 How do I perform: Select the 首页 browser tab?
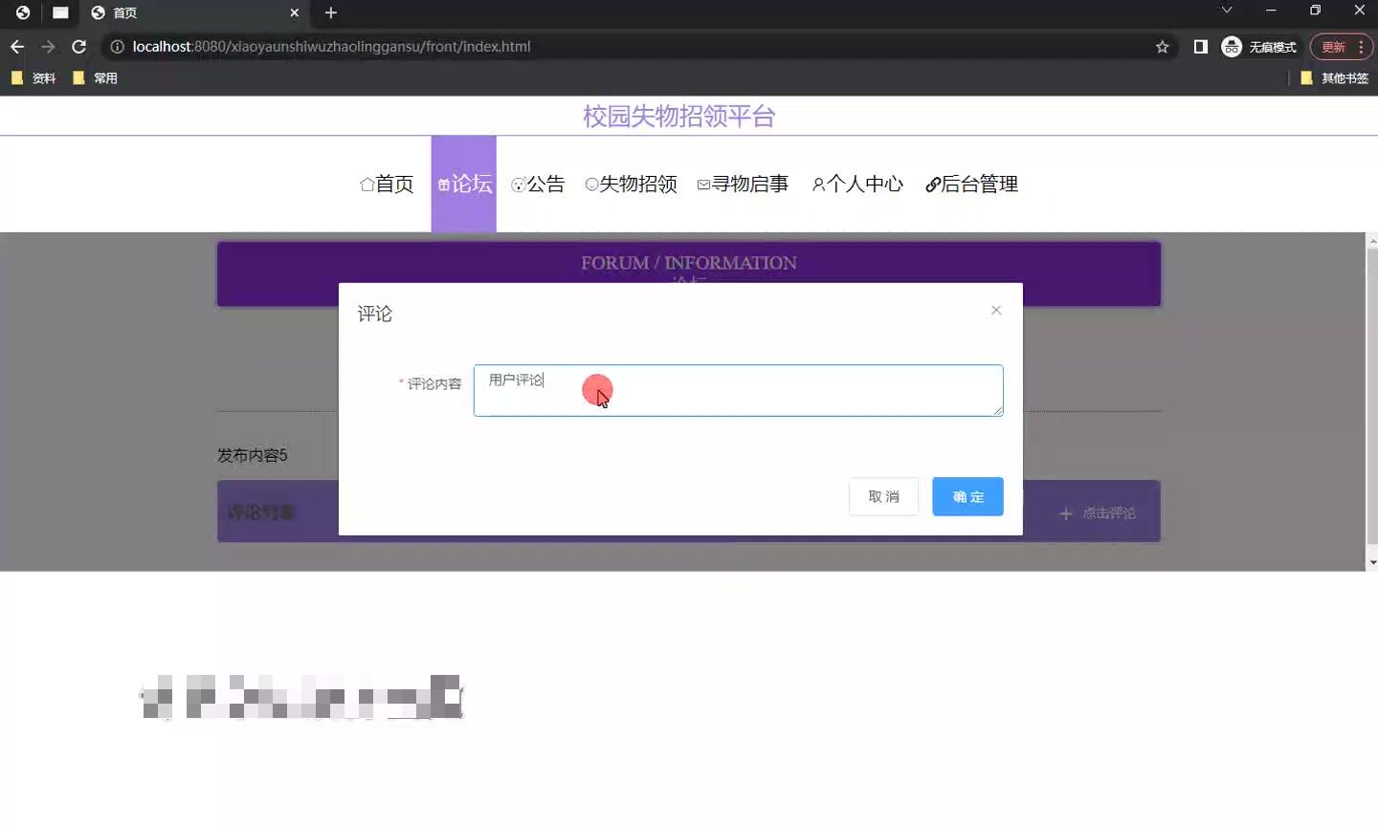pos(195,12)
